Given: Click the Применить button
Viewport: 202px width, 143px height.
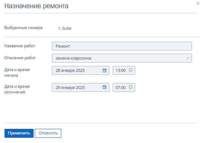Looking at the screenshot, I should point(19,133).
